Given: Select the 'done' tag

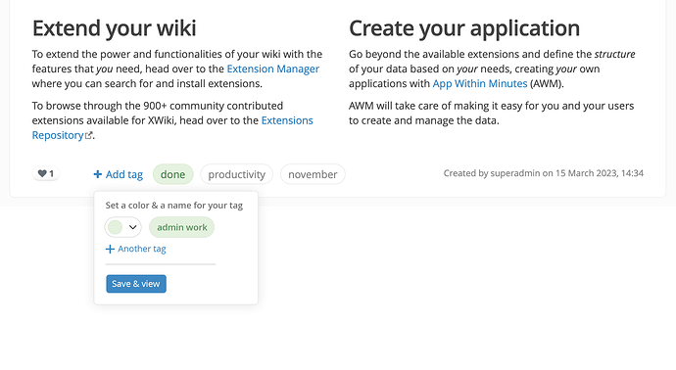Looking at the screenshot, I should tap(172, 174).
